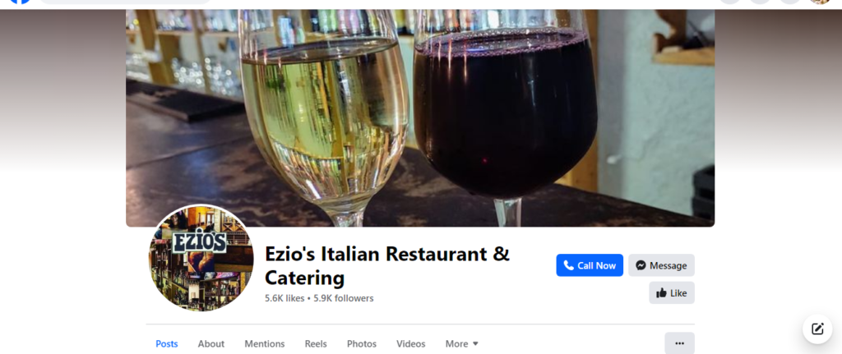Viewport: 842px width, 354px height.
Task: Open the 5.9K followers link
Action: click(x=344, y=298)
